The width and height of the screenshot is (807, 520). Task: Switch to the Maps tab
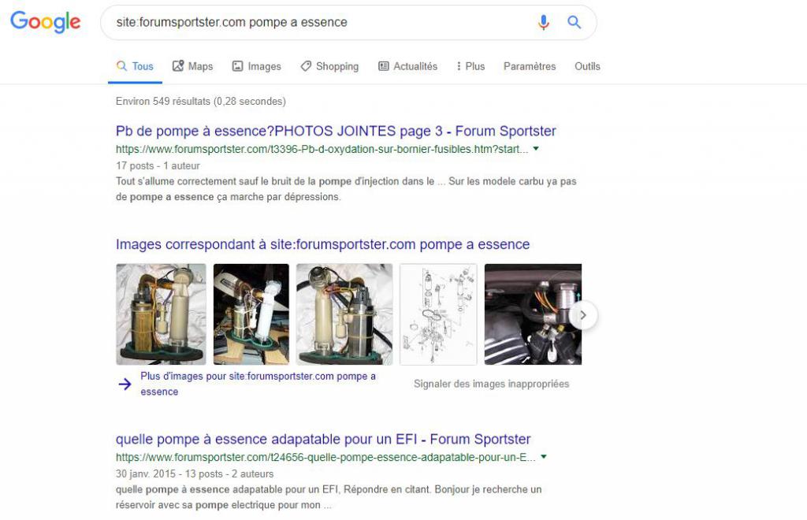(x=192, y=66)
